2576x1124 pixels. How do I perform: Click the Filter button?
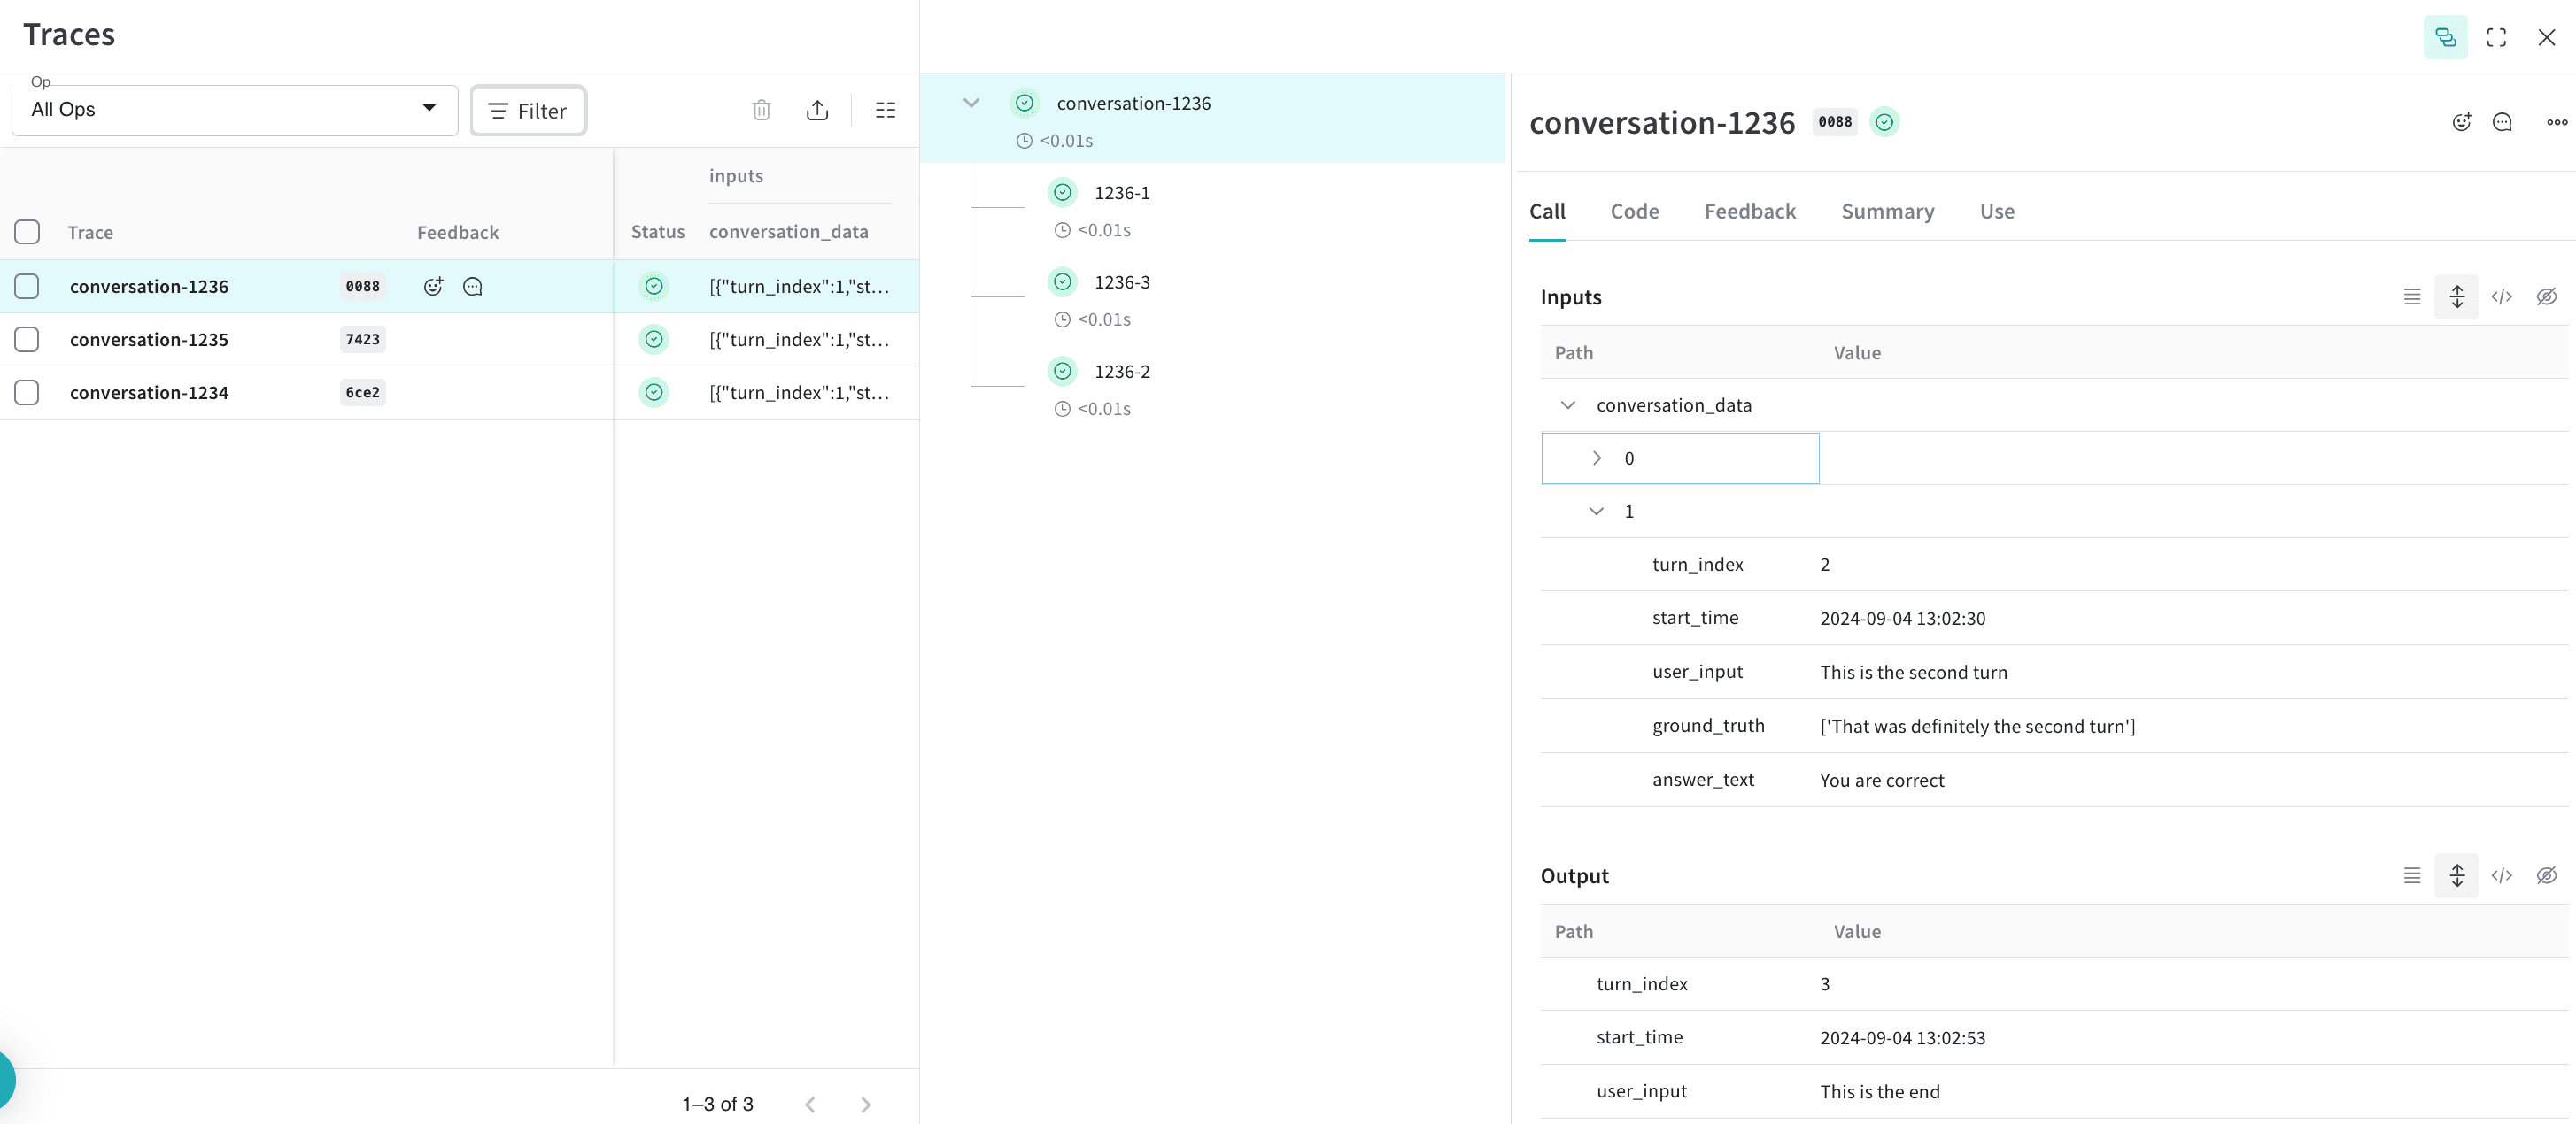pyautogui.click(x=528, y=111)
